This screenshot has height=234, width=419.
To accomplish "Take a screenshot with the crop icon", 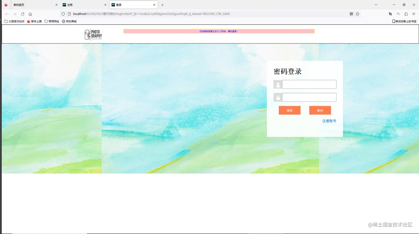I will 390,14.
